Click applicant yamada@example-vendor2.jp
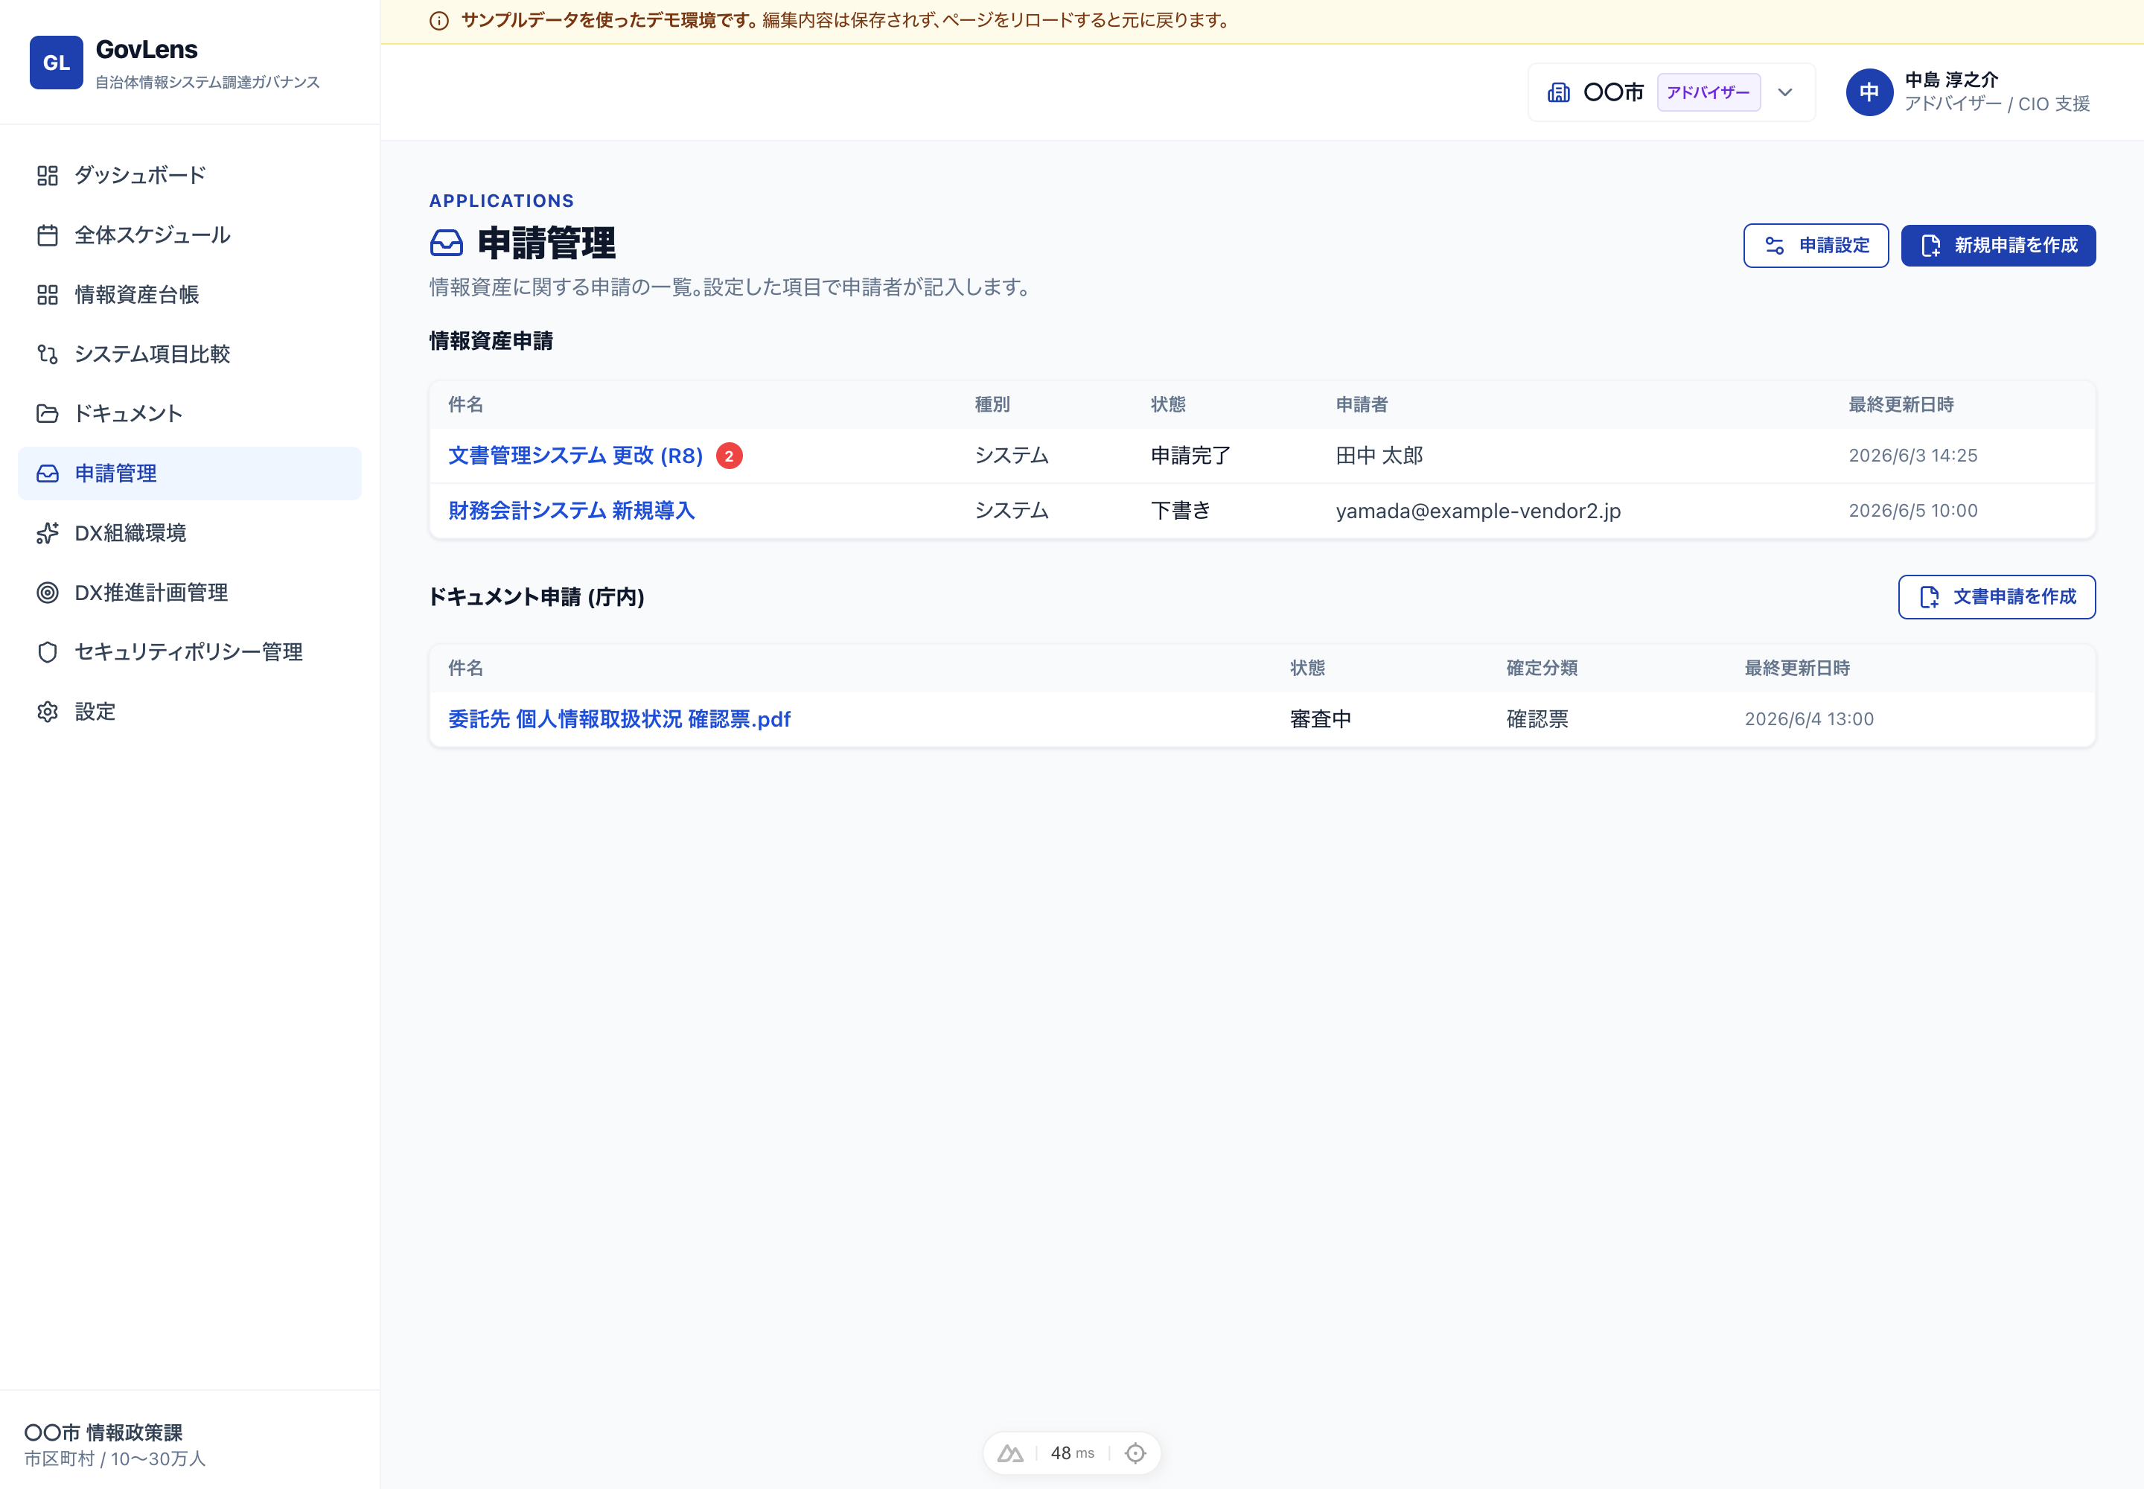This screenshot has height=1489, width=2144. 1478,511
